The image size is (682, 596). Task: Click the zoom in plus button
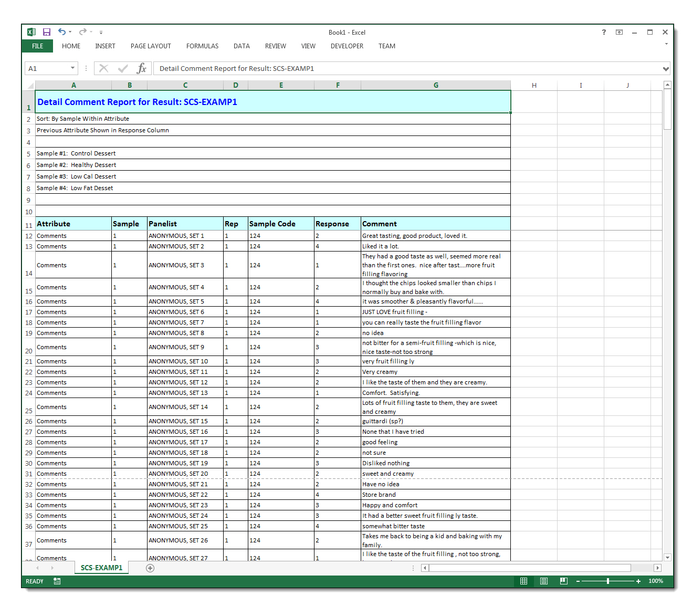(638, 581)
